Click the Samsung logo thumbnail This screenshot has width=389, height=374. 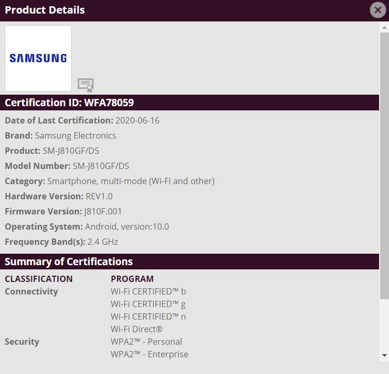38,58
